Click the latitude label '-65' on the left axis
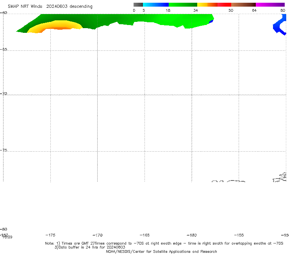289x254 pixels. [4, 50]
